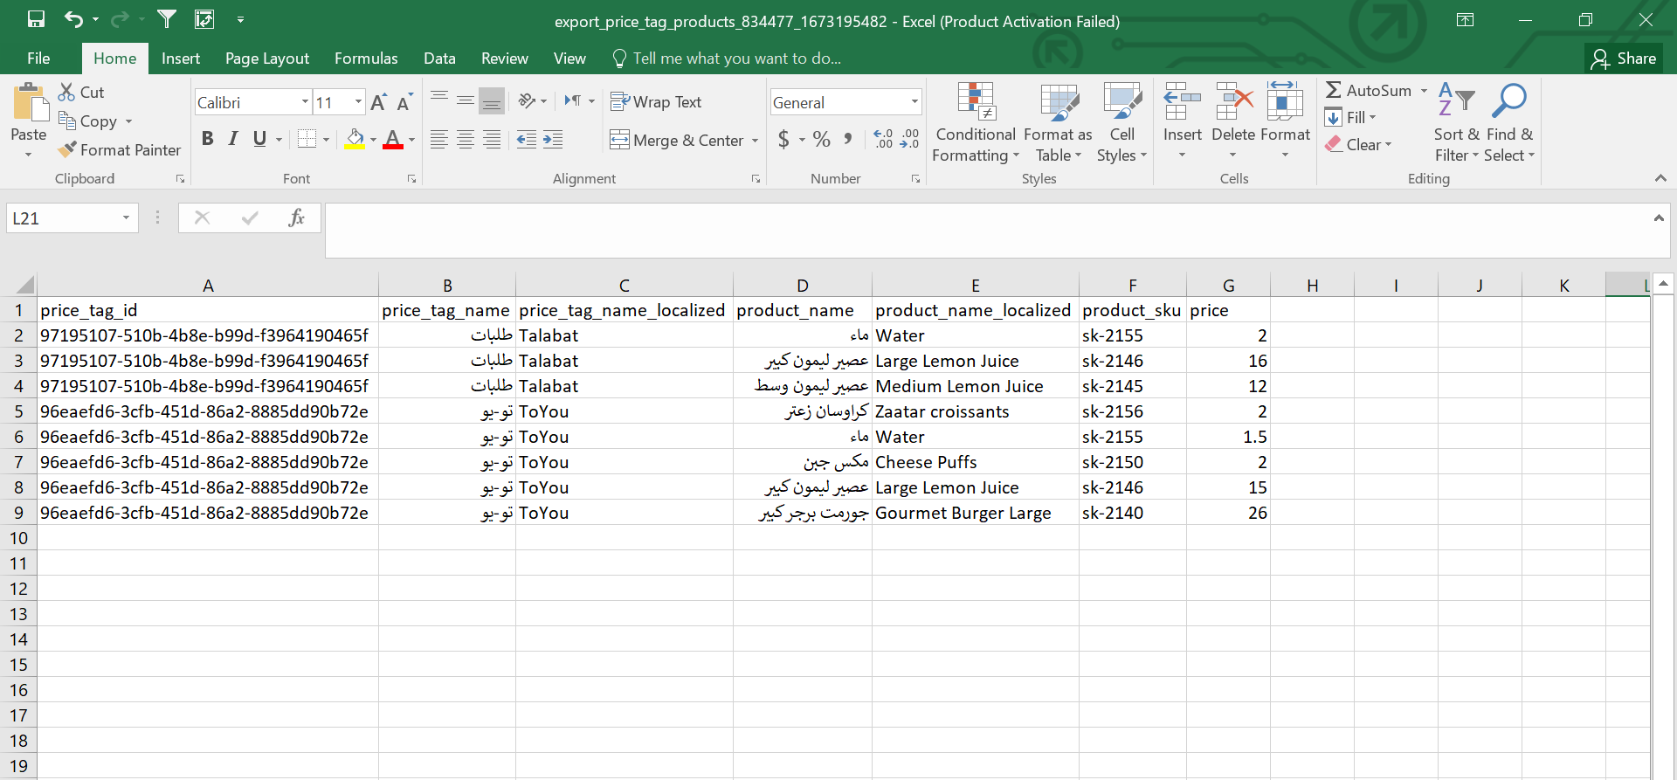Click the Insert Function fx icon
Viewport: 1677px width, 780px height.
tap(296, 217)
